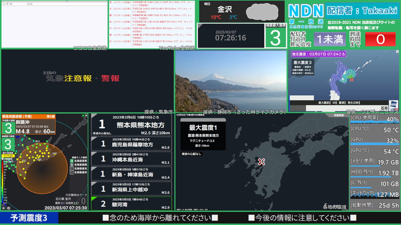Click the small icon at the Weathernews map's top-right corner
Screen dimensions: 401x225
click(x=397, y=52)
